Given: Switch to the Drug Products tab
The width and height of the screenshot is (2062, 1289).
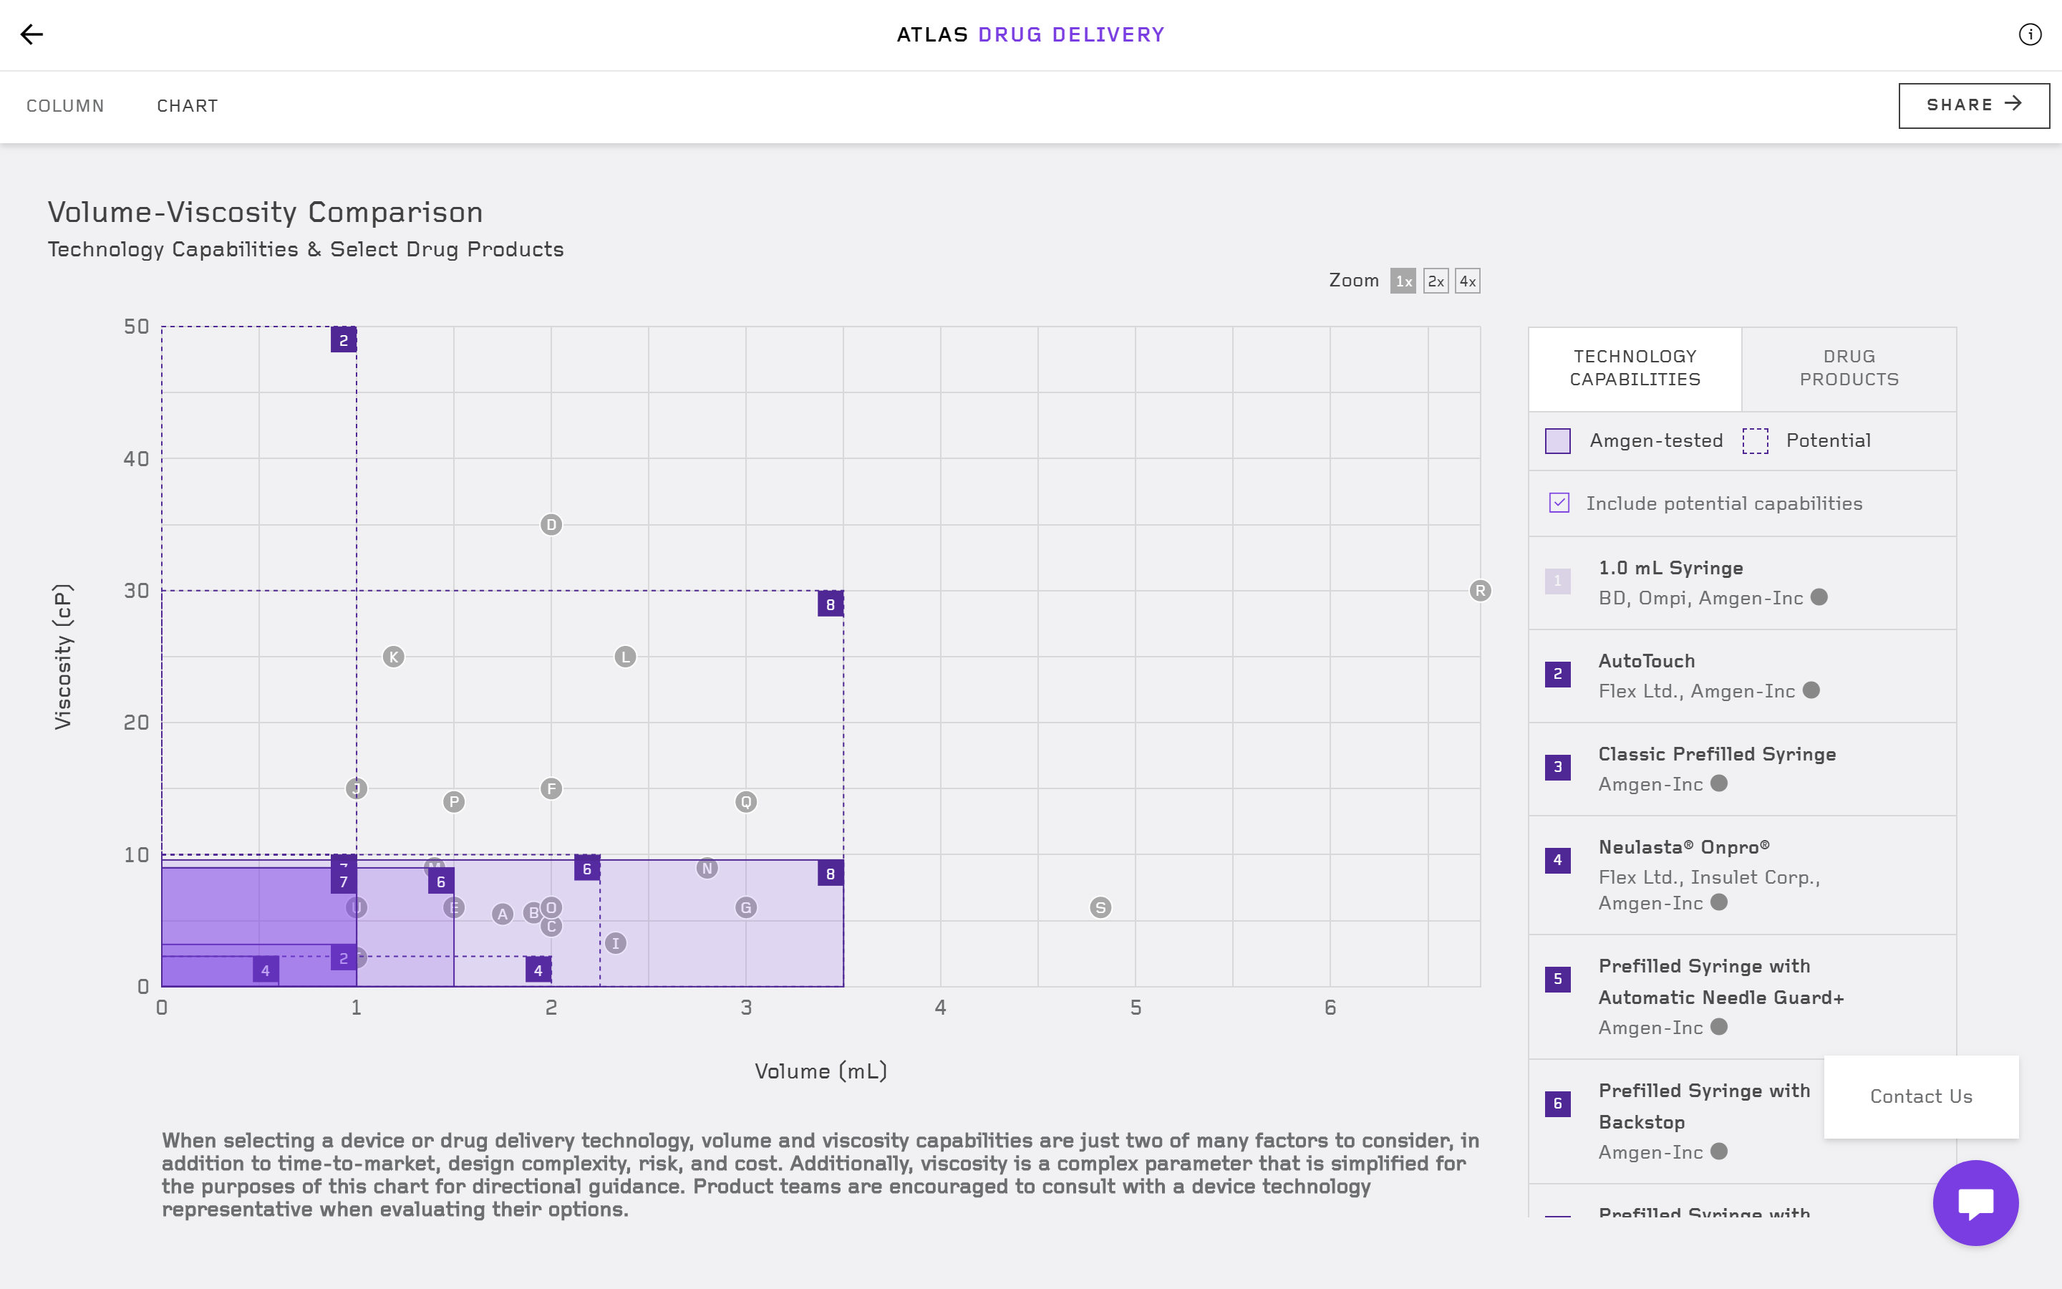Looking at the screenshot, I should point(1848,368).
